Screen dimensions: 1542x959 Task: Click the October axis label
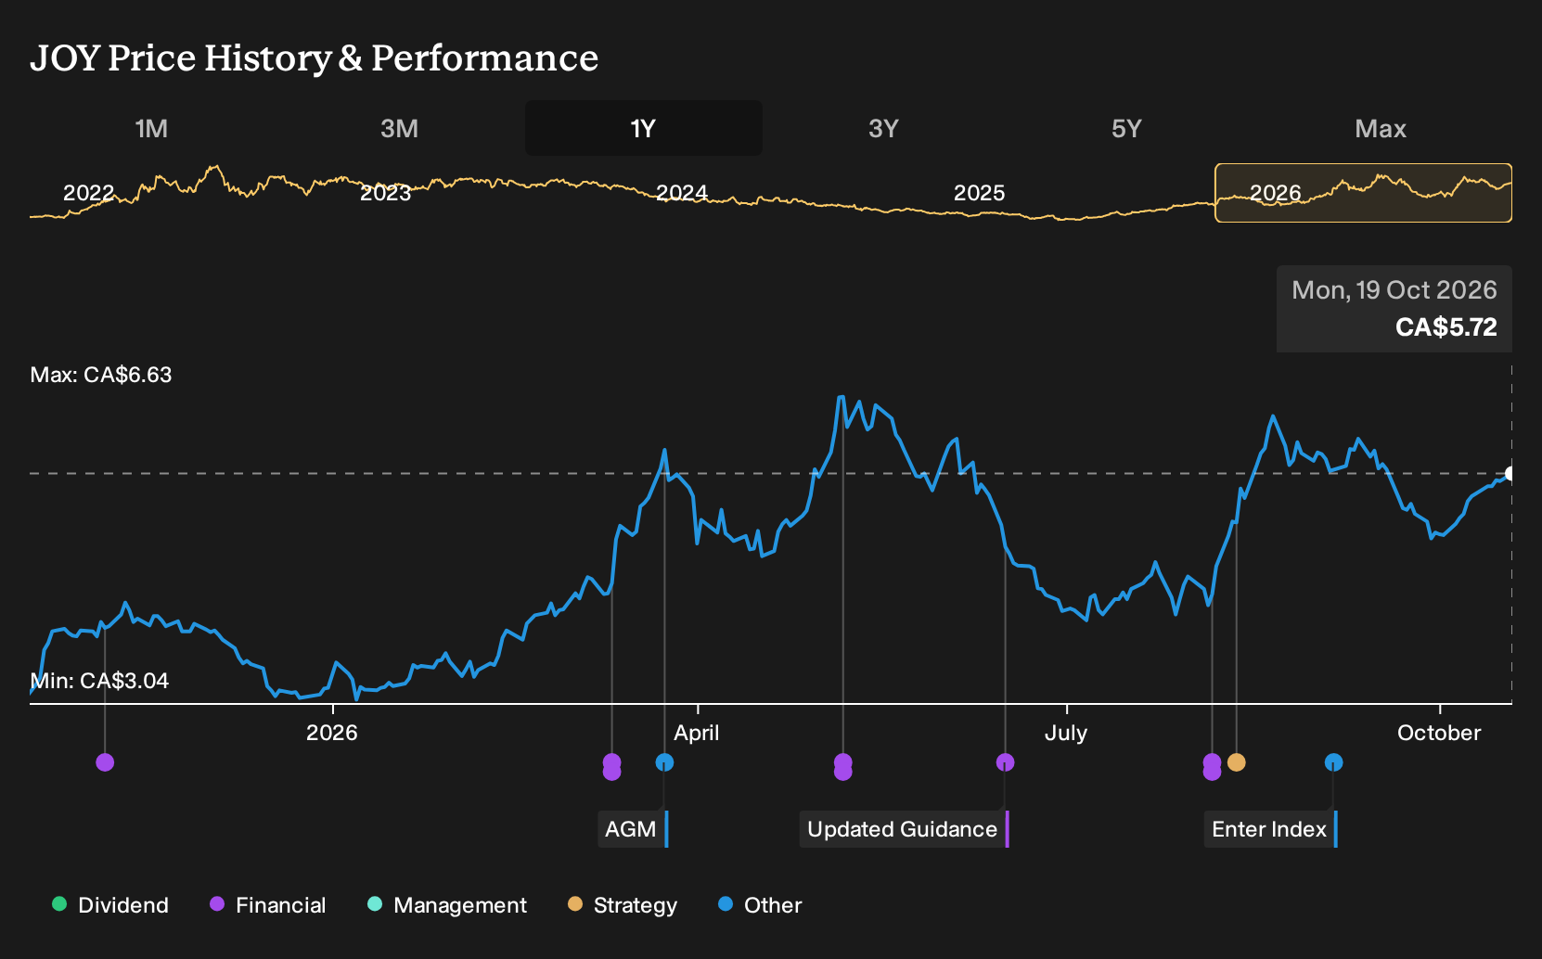tap(1439, 733)
